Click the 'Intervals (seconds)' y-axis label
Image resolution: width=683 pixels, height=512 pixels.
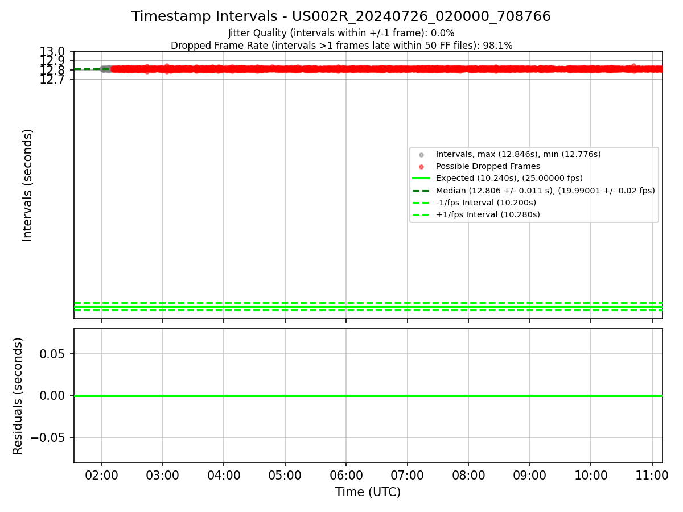click(x=28, y=185)
